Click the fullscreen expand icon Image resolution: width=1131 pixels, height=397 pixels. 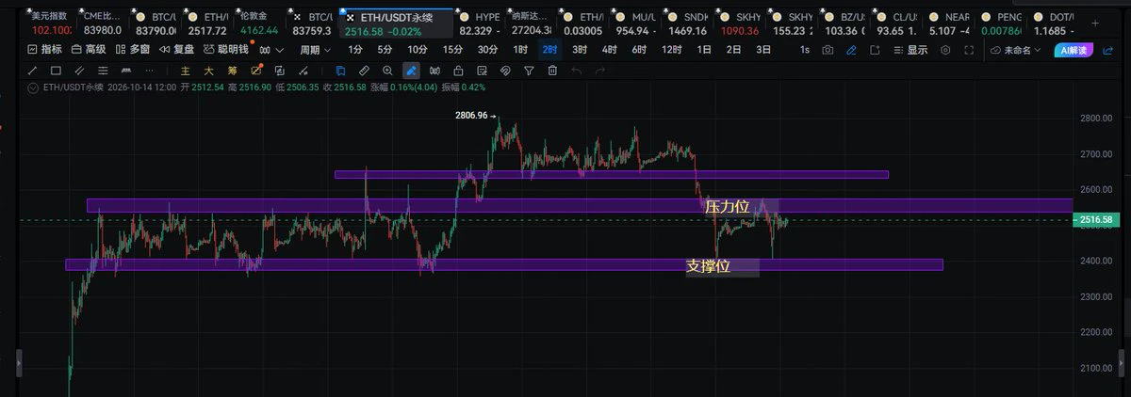[x=969, y=50]
